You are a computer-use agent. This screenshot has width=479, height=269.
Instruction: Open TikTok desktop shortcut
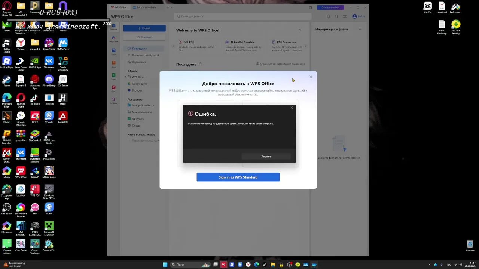click(x=35, y=99)
